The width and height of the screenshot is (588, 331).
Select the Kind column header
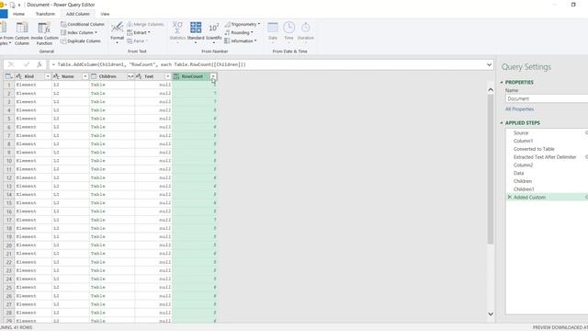[x=29, y=76]
